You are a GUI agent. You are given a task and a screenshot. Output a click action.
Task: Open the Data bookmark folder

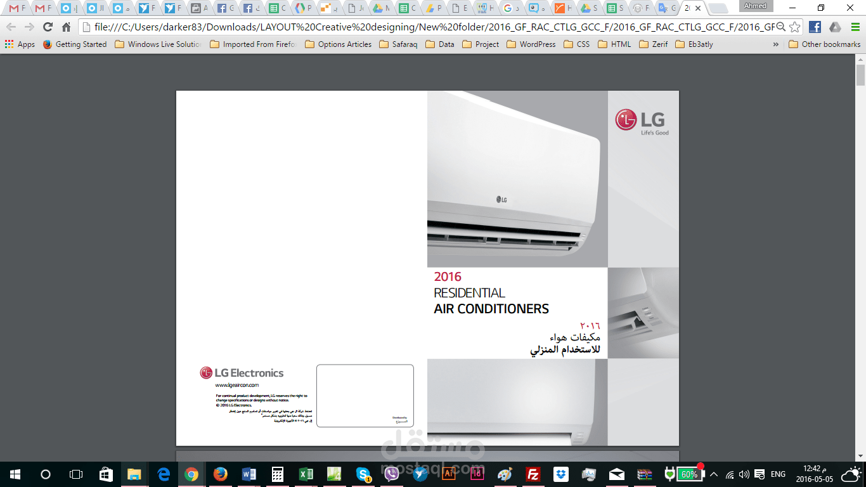440,44
